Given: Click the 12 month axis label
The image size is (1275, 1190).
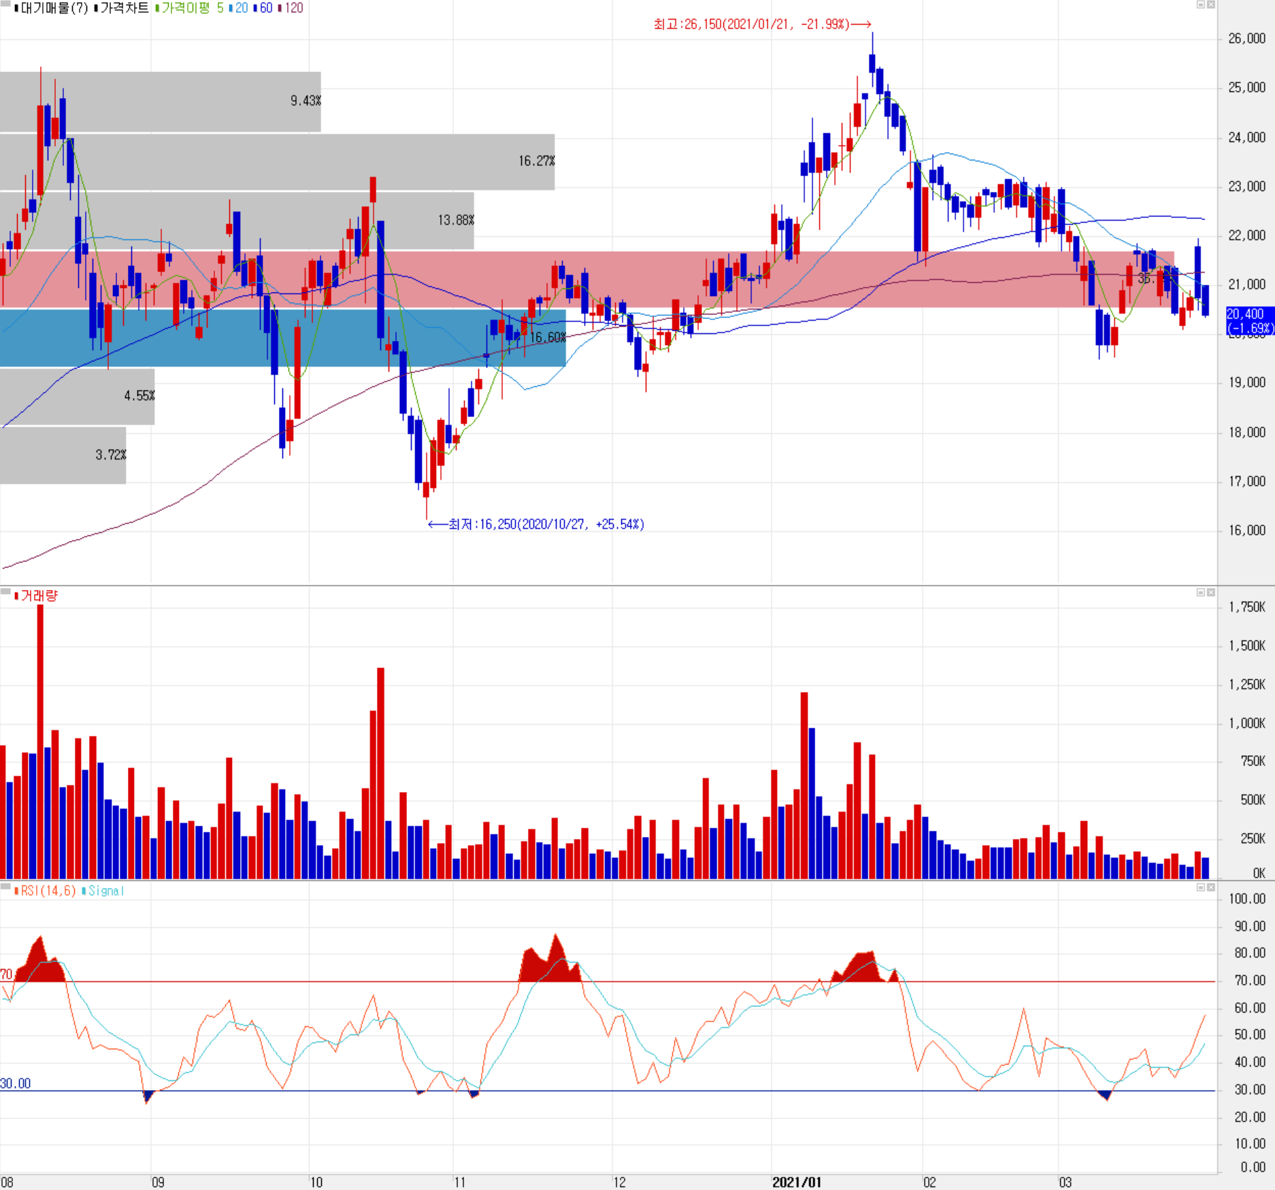Looking at the screenshot, I should click(619, 1182).
